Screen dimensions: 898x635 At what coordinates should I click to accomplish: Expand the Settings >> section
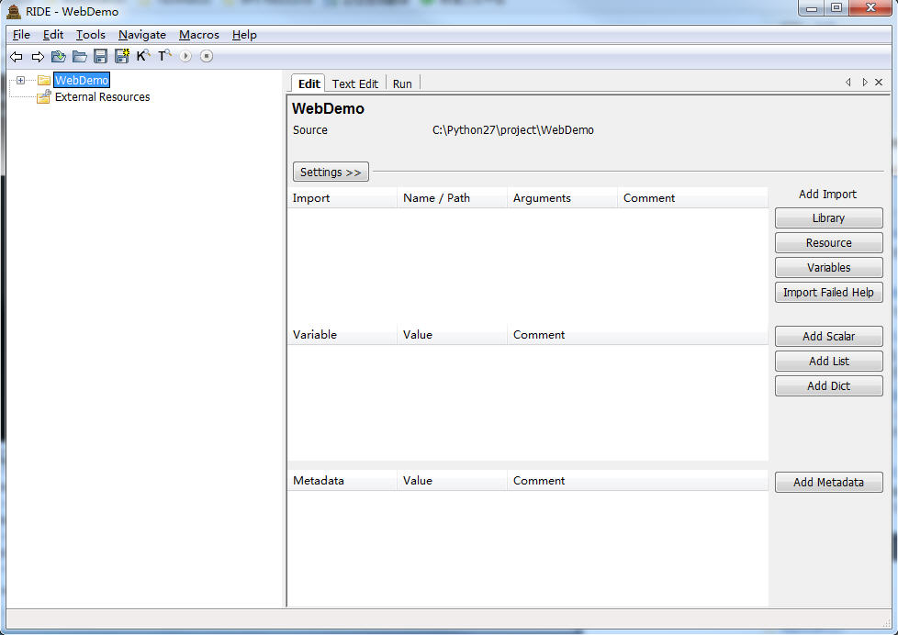point(331,172)
